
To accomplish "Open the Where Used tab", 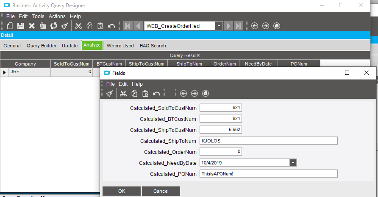I will [x=120, y=46].
